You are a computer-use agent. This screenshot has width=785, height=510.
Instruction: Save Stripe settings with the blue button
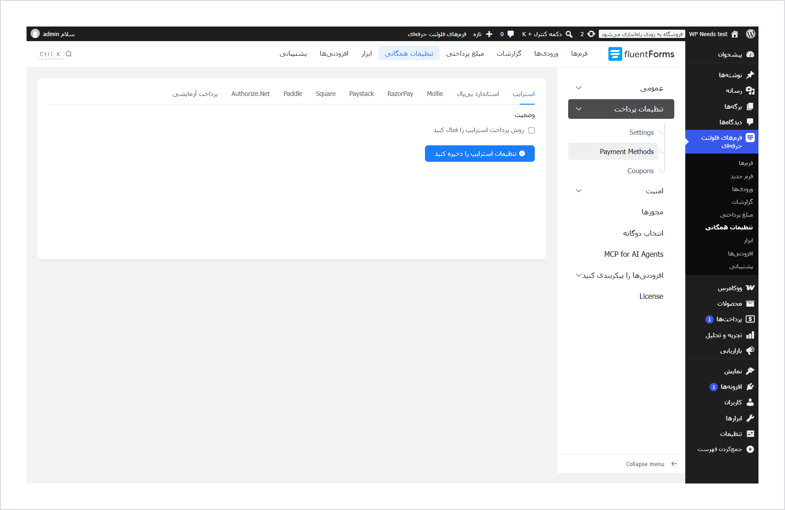point(480,154)
